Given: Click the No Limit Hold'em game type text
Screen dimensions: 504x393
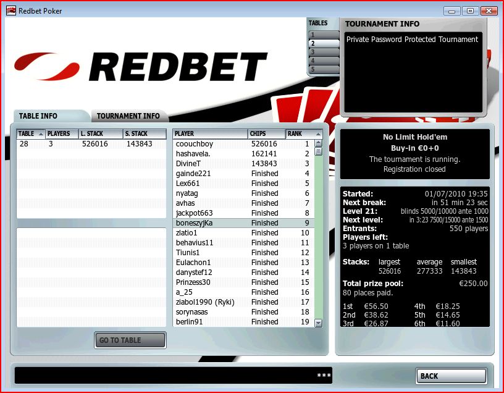Looking at the screenshot, I should 415,137.
